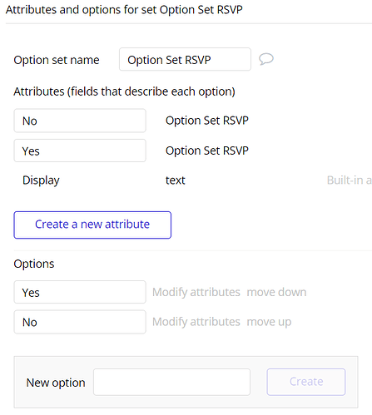Modify attributes of the Yes option
This screenshot has height=415, width=372.
[x=196, y=292]
